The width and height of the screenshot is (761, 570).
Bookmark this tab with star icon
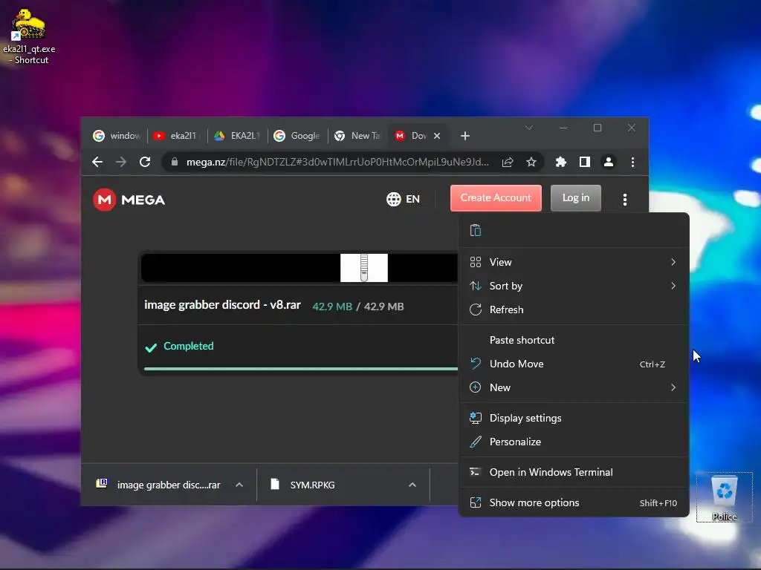tap(531, 162)
